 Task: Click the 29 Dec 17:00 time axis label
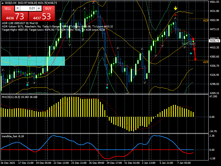(114, 163)
